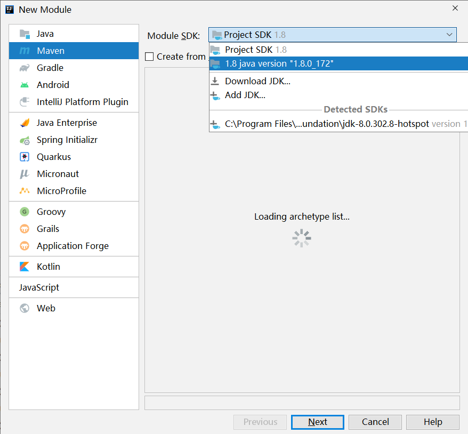This screenshot has height=434, width=468.
Task: Click the Module SDK combo box field
Action: [333, 35]
